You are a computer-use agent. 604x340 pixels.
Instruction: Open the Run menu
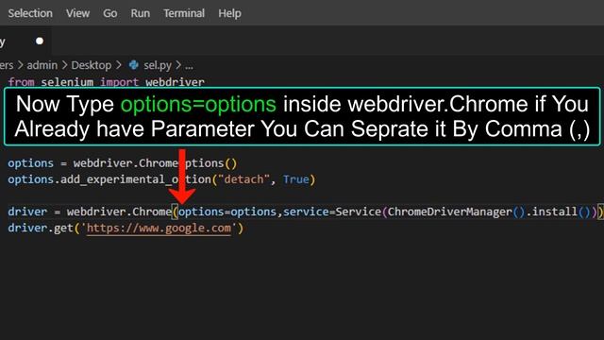pyautogui.click(x=141, y=13)
